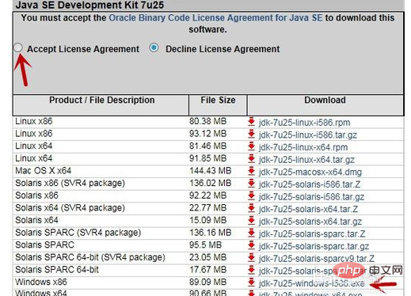Click the 23.05 MB file size cell
The height and width of the screenshot is (296, 411).
[x=207, y=257]
